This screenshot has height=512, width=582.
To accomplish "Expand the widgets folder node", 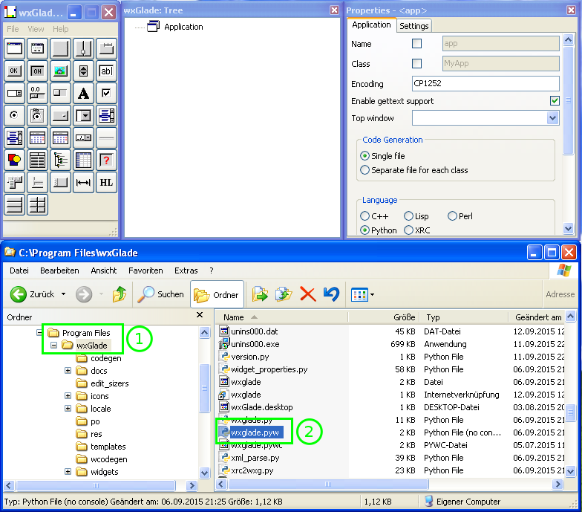I will tap(68, 471).
